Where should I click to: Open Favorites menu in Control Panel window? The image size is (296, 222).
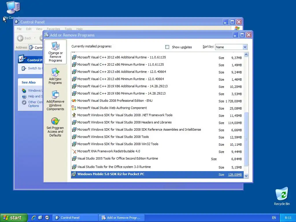[53, 29]
